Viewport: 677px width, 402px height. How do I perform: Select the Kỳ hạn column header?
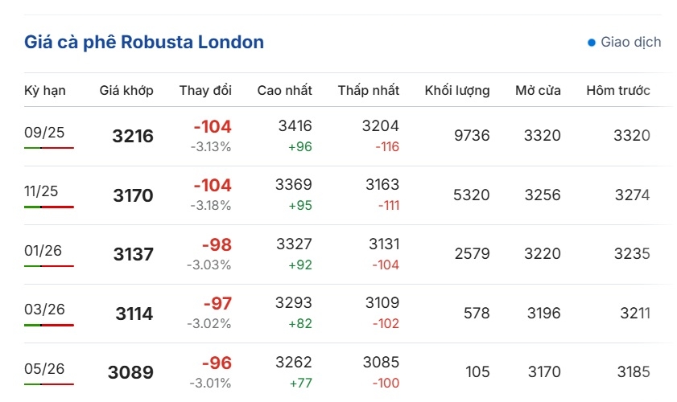coord(45,91)
